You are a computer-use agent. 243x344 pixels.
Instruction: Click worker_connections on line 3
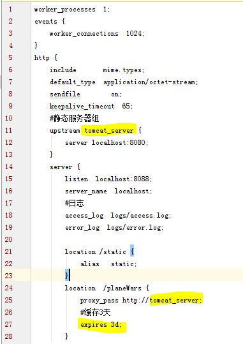pyautogui.click(x=84, y=34)
